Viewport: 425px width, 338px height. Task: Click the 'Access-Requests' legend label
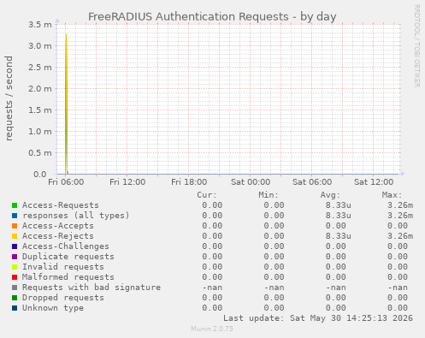[x=61, y=205]
